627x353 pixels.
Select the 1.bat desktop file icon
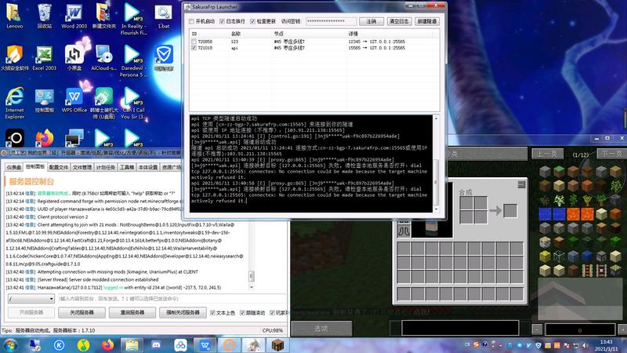164,16
